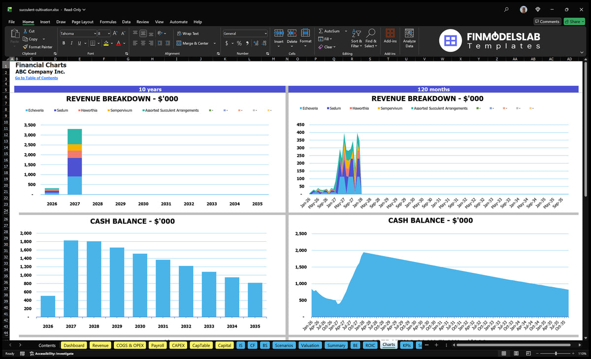Click the yellow Fill Color swatch
The width and height of the screenshot is (591, 359).
click(106, 43)
